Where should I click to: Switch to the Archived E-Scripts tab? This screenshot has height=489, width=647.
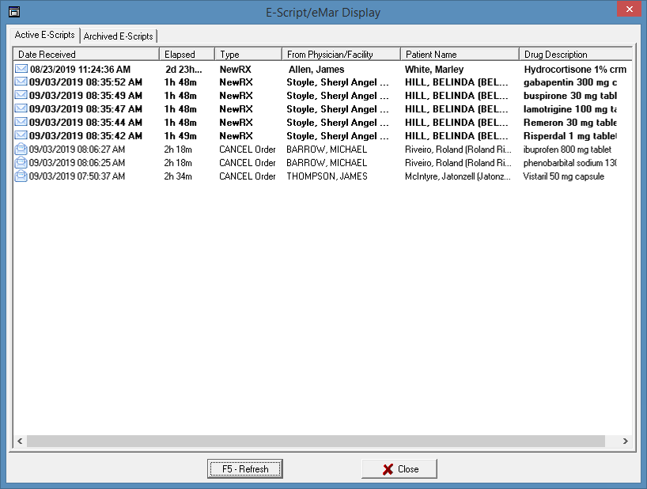coord(119,36)
